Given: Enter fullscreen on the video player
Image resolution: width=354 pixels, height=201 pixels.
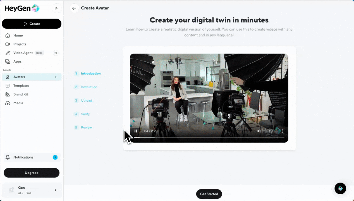Looking at the screenshot, I should [271, 131].
